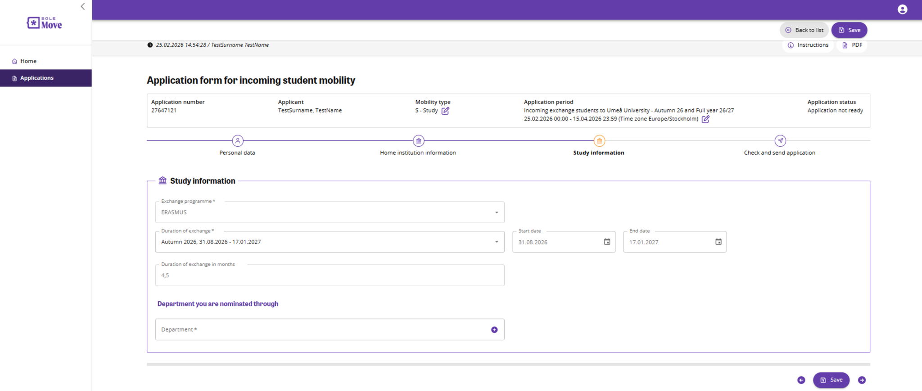The width and height of the screenshot is (922, 391).
Task: Select Applications in the sidebar
Action: (36, 78)
